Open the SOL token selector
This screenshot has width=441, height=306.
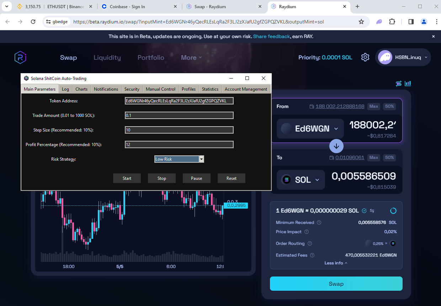pos(300,180)
